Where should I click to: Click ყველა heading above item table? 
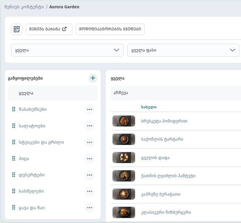117,79
